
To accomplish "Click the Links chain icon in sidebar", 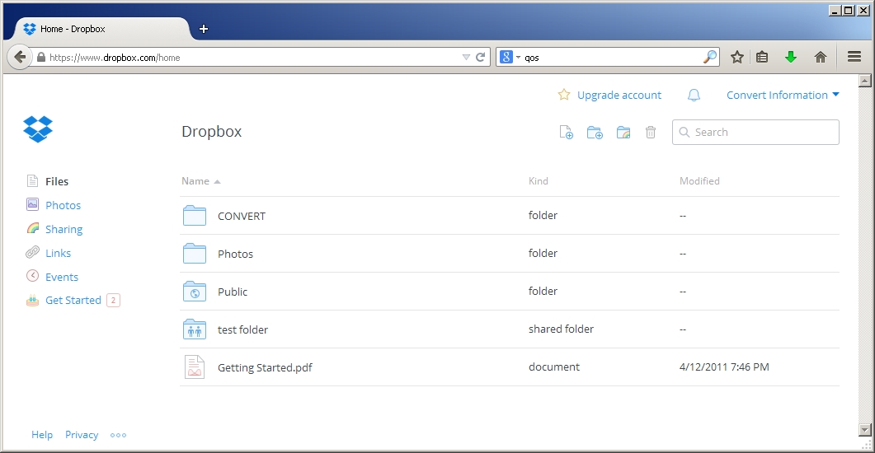I will point(32,252).
